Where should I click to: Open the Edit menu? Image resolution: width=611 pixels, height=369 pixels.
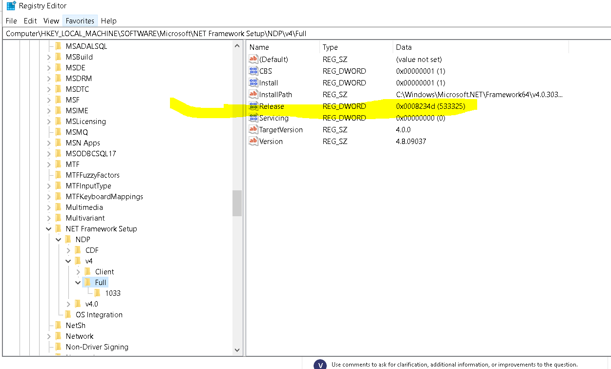click(x=30, y=20)
